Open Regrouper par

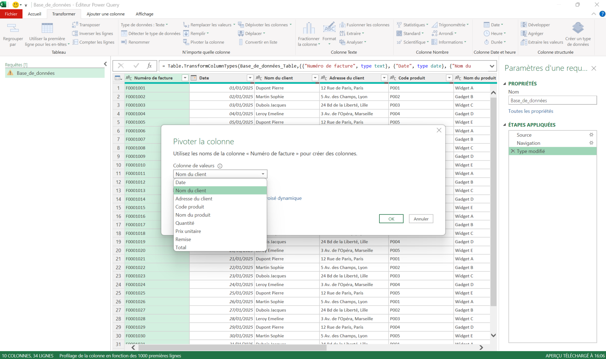coord(13,34)
